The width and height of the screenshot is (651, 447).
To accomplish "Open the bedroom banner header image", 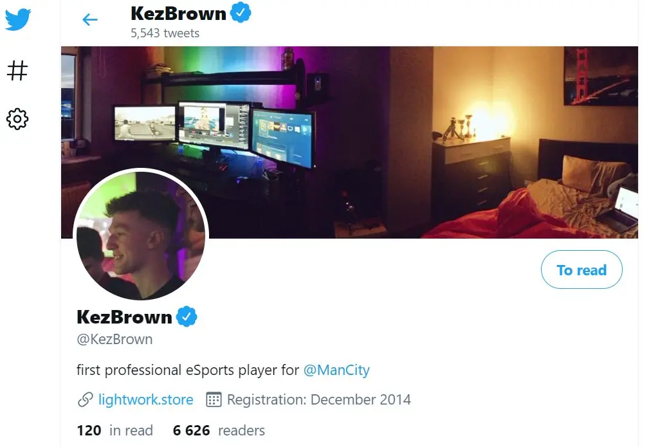I will click(x=349, y=142).
